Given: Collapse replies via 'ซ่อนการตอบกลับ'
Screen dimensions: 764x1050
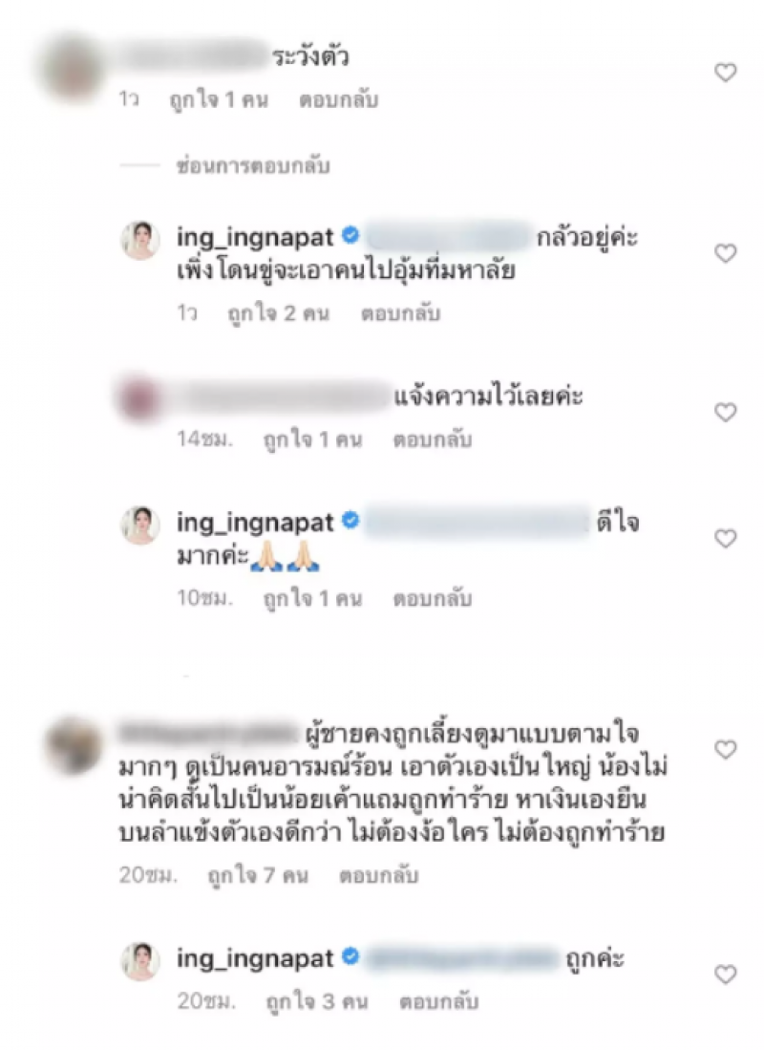Looking at the screenshot, I should 253,166.
